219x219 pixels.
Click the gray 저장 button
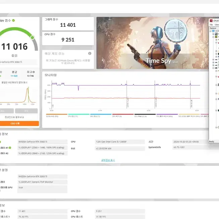tap(26, 111)
